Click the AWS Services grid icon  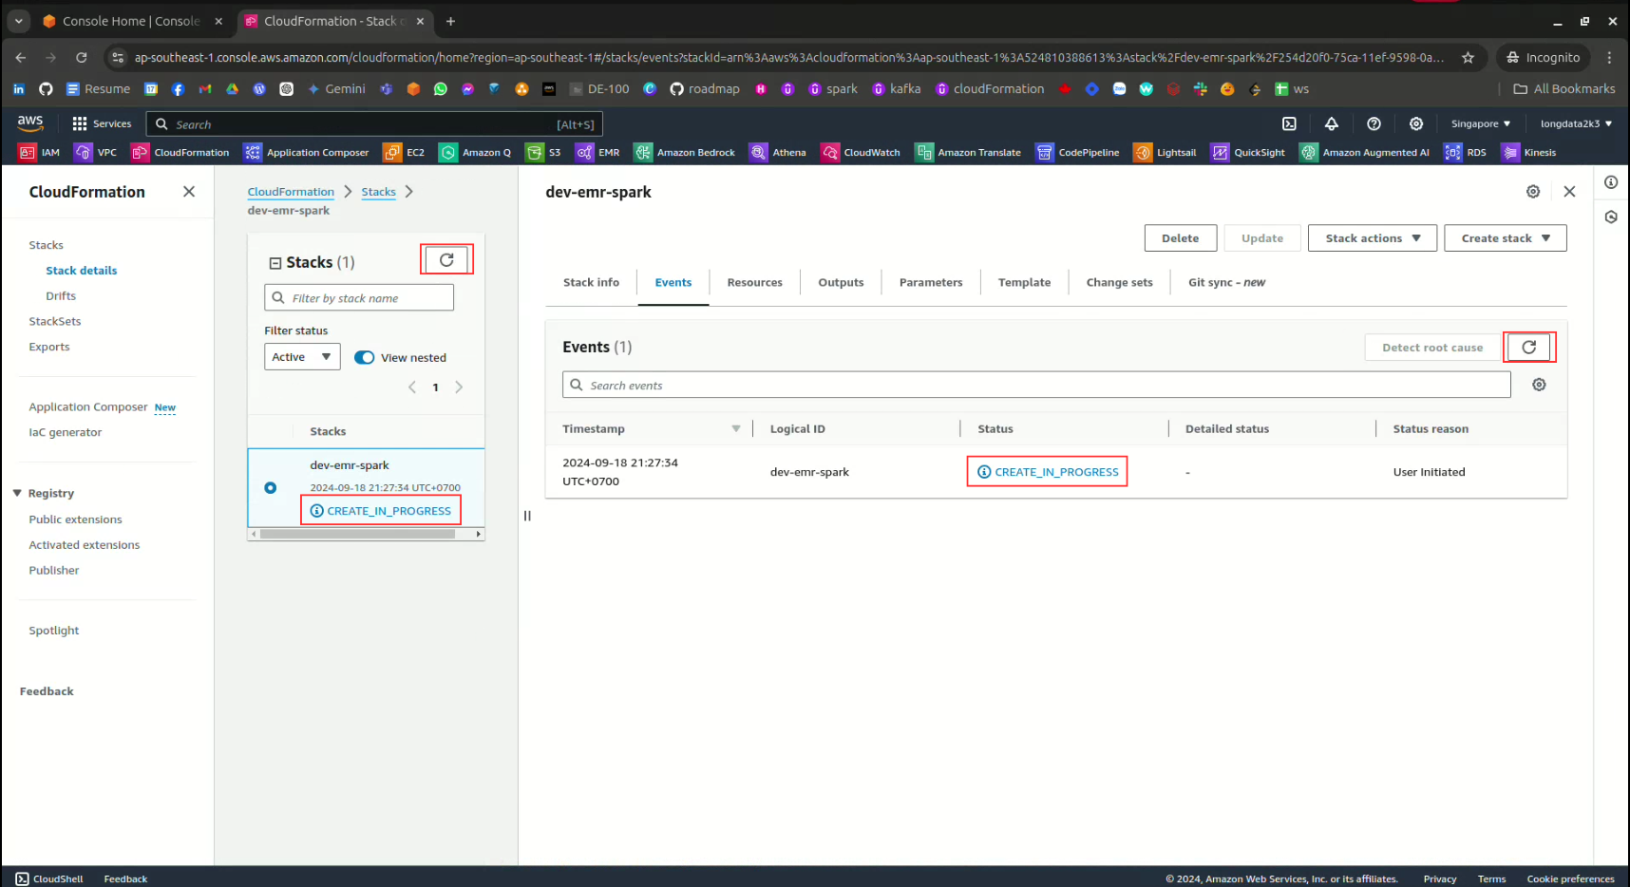click(80, 123)
